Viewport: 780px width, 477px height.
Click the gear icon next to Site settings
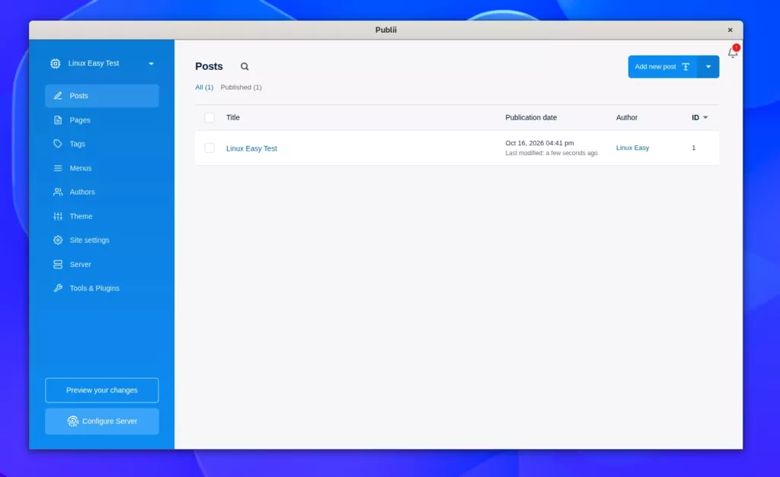tap(58, 240)
